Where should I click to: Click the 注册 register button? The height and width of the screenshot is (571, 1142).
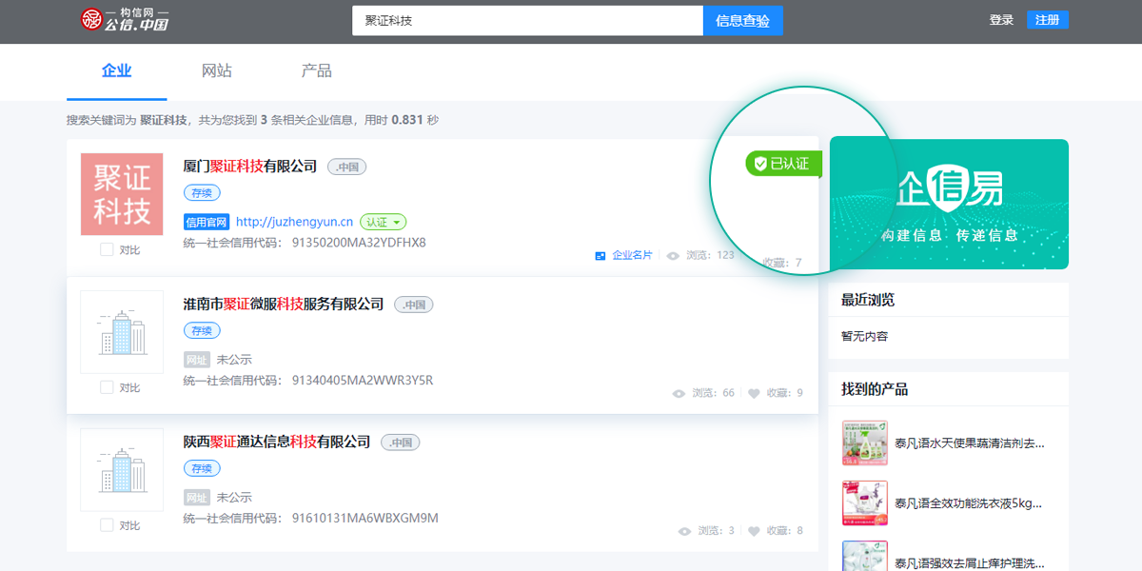pos(1048,20)
